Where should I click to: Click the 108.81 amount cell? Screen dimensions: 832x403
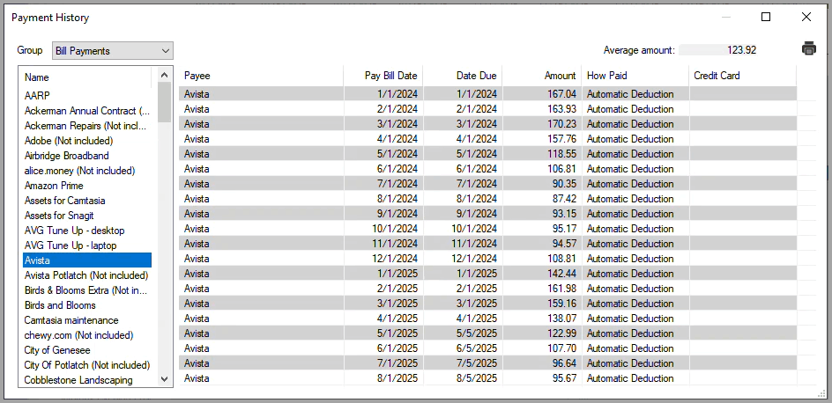(542, 259)
